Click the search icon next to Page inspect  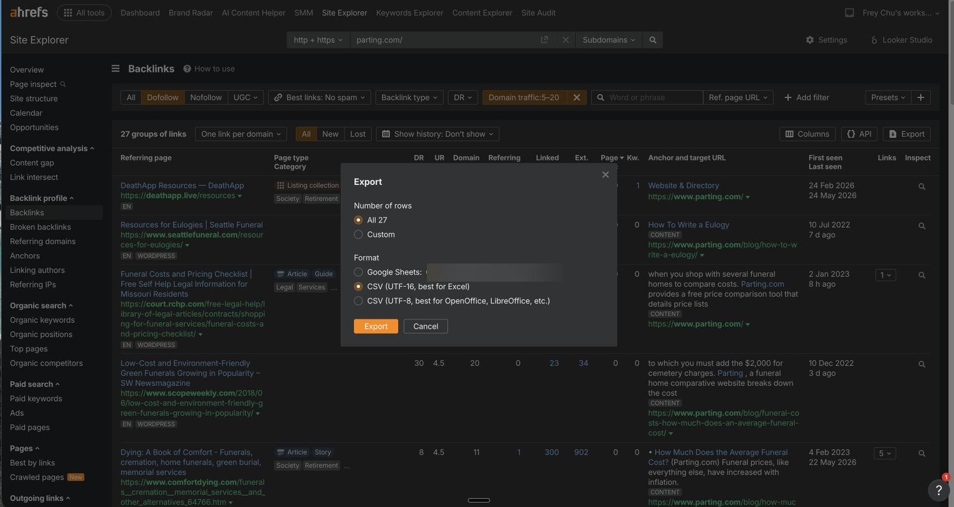[x=63, y=84]
